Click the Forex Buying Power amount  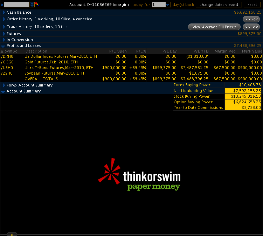point(250,85)
